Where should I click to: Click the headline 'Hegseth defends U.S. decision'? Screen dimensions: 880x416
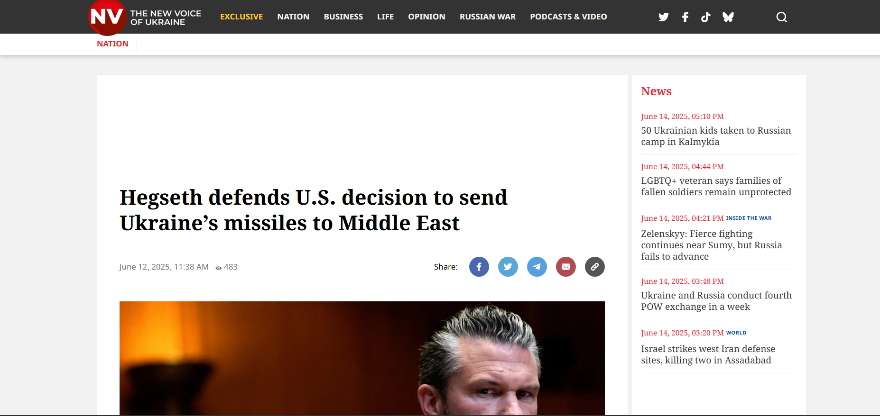(314, 210)
